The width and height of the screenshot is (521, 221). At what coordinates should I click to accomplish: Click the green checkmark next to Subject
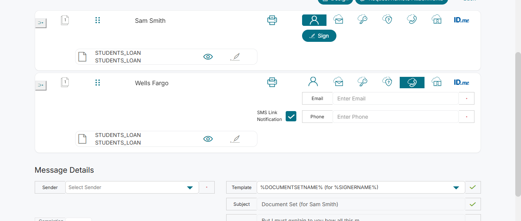click(x=473, y=204)
